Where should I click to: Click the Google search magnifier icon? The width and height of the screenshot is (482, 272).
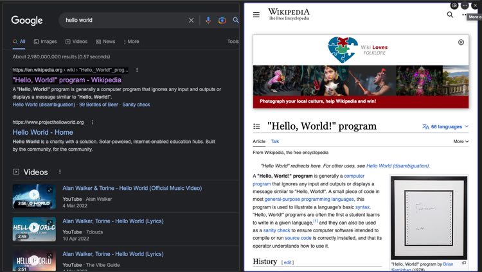[236, 21]
